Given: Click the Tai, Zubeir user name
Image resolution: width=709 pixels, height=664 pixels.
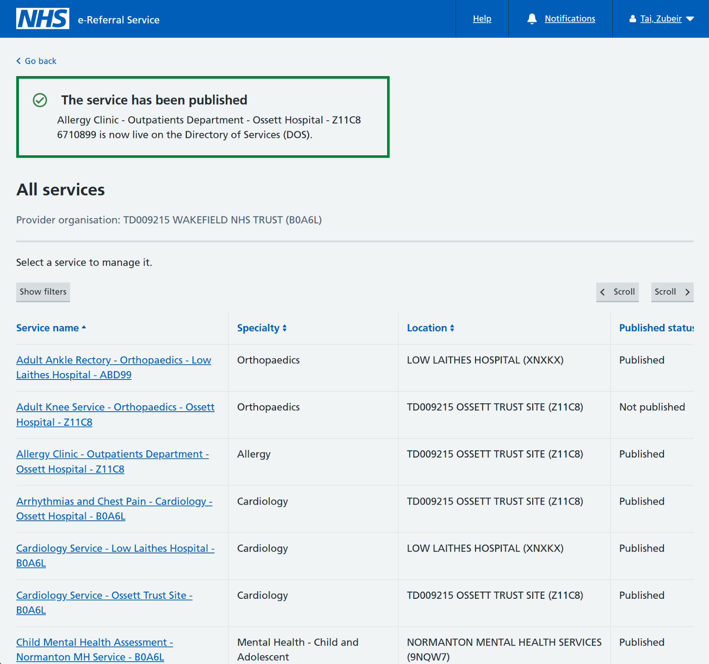Looking at the screenshot, I should 661,19.
